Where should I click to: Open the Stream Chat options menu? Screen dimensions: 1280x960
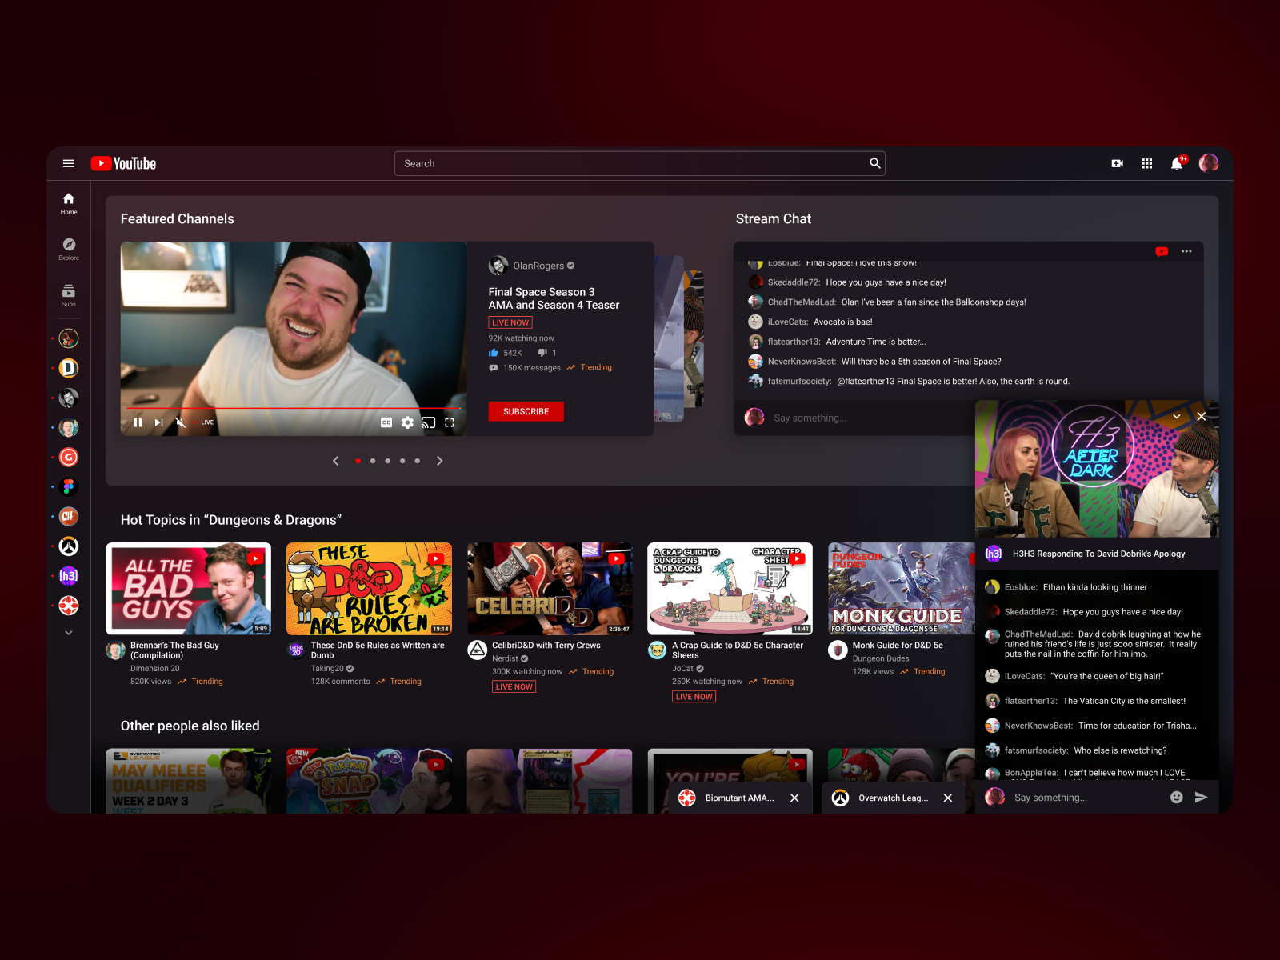click(1186, 251)
